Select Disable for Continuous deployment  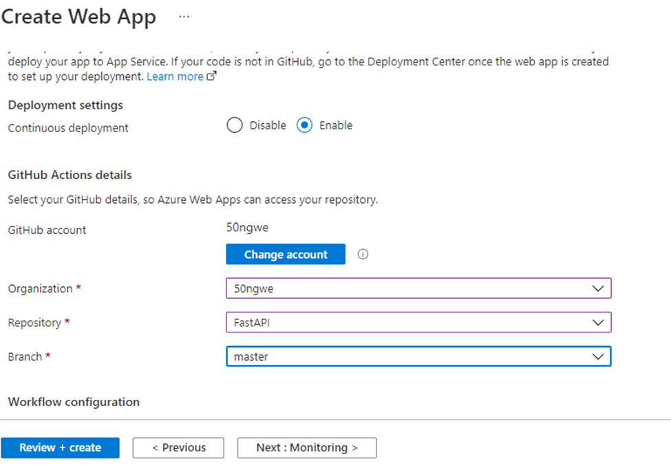(235, 125)
